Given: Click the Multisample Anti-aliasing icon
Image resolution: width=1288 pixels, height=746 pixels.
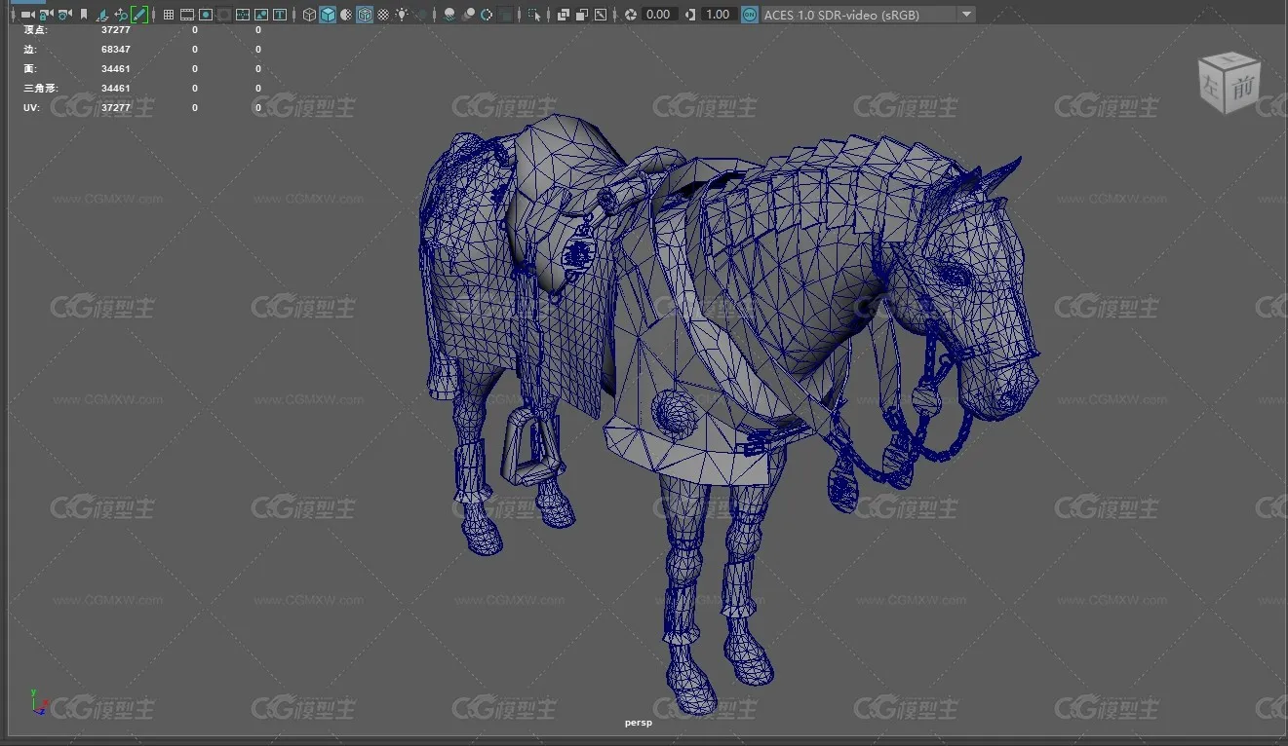Looking at the screenshot, I should click(x=487, y=15).
